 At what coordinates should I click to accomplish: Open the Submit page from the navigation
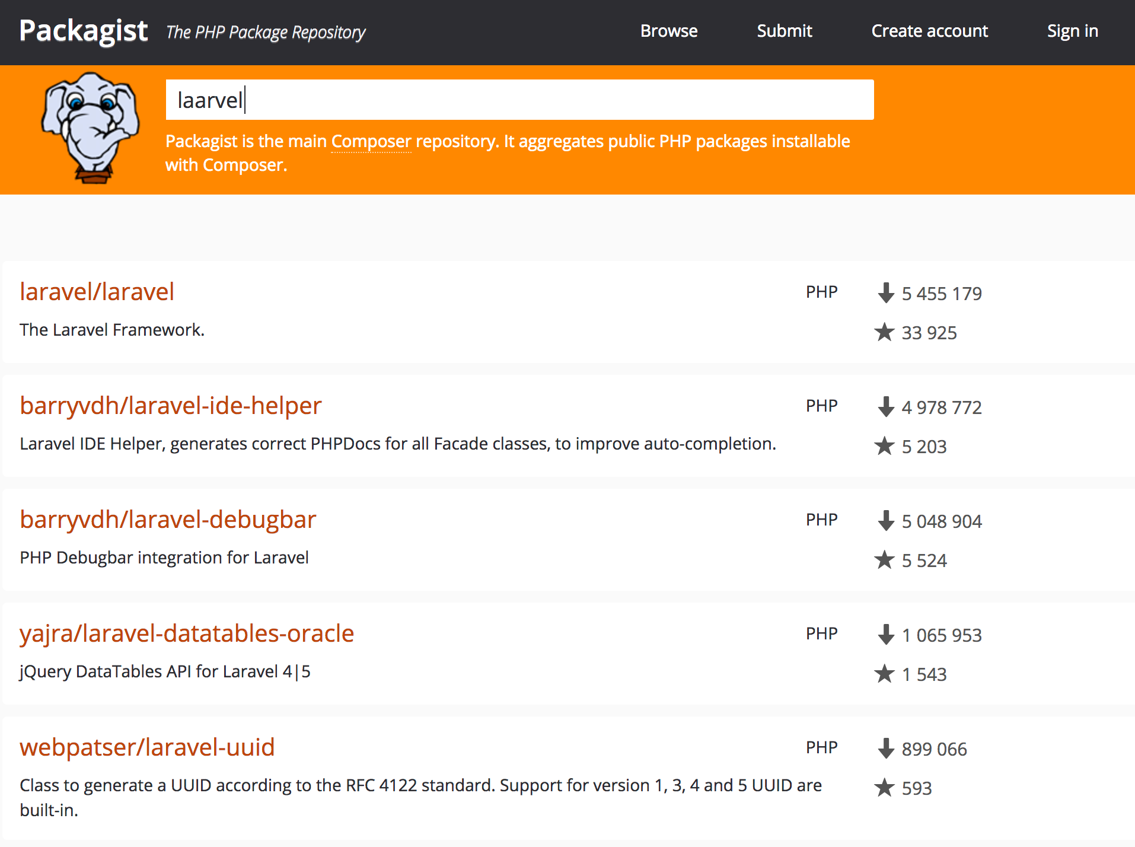[785, 31]
